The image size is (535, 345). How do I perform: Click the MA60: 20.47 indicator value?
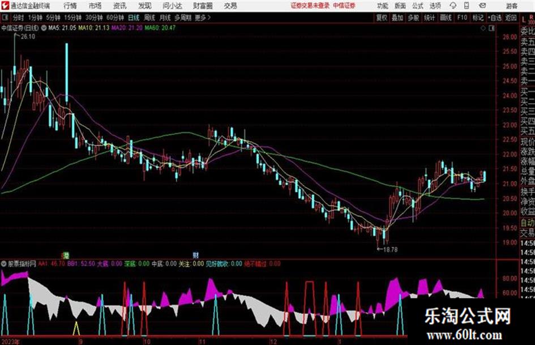pos(160,28)
